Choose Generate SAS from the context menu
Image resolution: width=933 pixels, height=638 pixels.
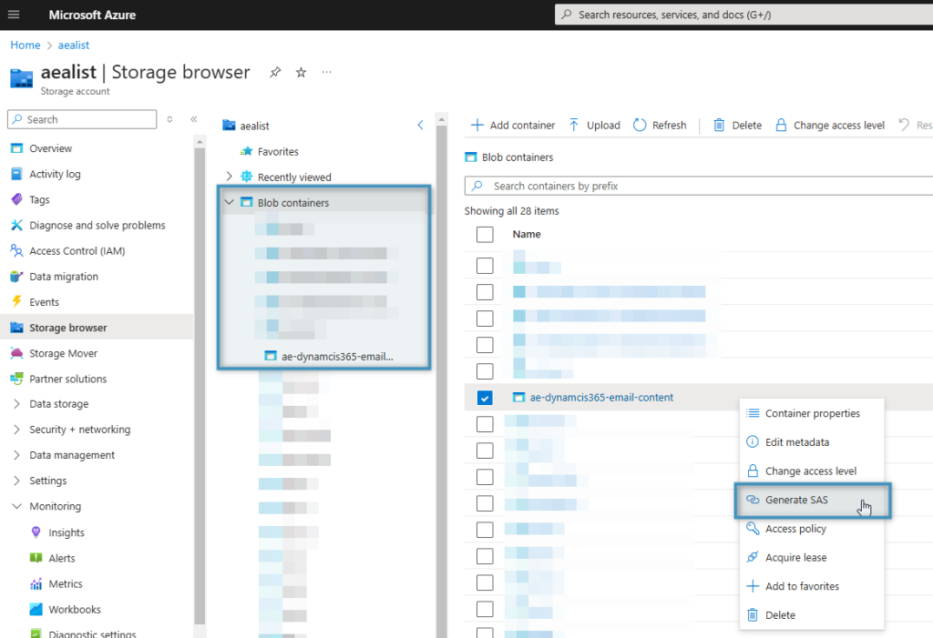tap(812, 500)
